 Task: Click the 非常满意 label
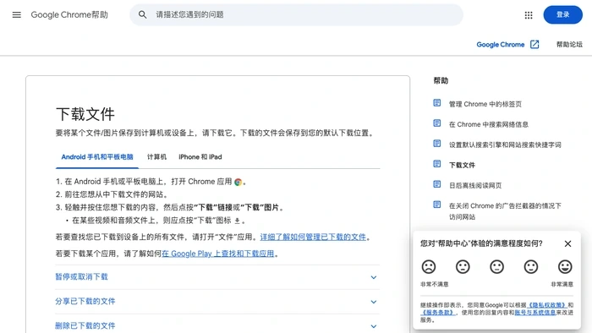click(x=562, y=284)
